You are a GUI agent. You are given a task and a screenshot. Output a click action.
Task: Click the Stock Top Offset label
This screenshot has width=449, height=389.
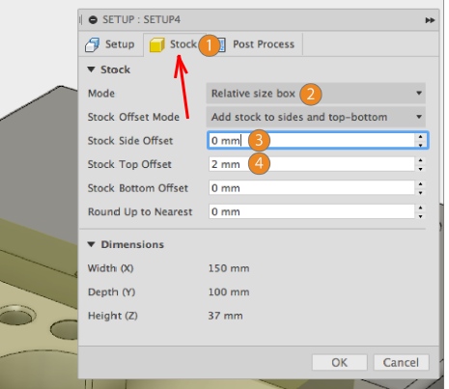click(x=129, y=164)
